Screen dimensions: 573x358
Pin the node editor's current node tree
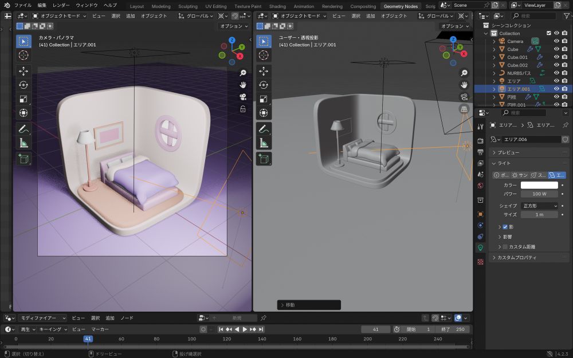pyautogui.click(x=264, y=318)
